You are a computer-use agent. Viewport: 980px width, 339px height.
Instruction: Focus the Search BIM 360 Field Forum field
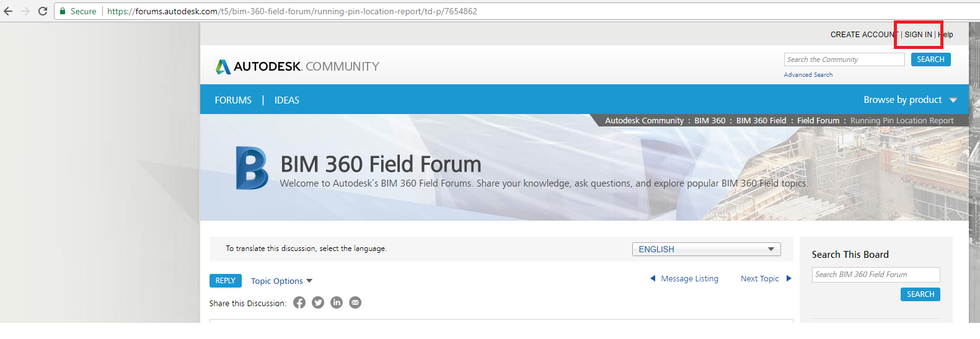876,275
